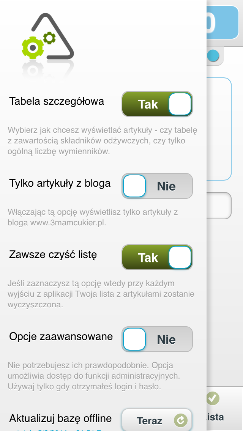Tap the checkmark icon above Lista
This screenshot has height=431, width=243.
point(213,398)
